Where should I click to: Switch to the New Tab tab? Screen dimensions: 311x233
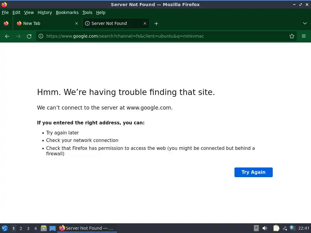(x=47, y=23)
